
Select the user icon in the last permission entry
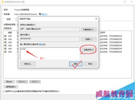click(5, 52)
